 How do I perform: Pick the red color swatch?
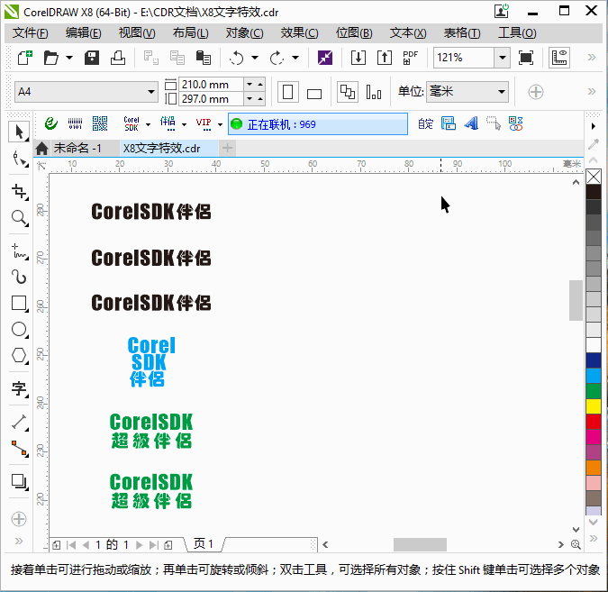click(594, 422)
